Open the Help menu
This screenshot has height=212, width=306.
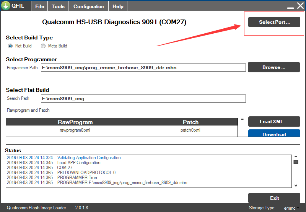click(118, 6)
